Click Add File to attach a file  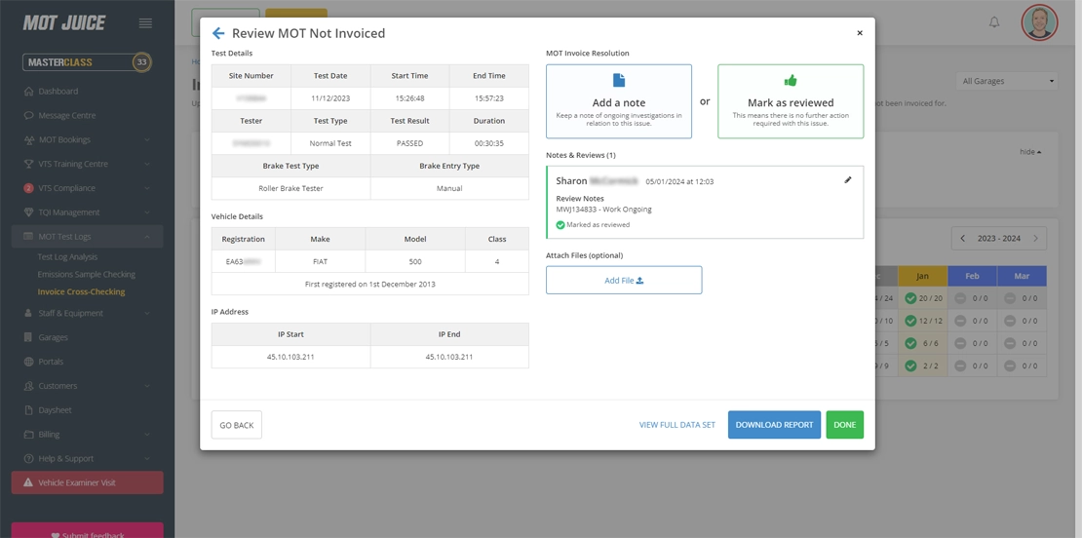tap(624, 280)
